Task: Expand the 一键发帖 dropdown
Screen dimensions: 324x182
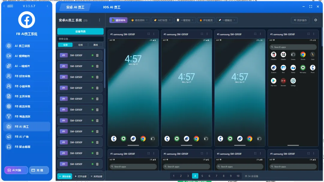Action: 185,20
